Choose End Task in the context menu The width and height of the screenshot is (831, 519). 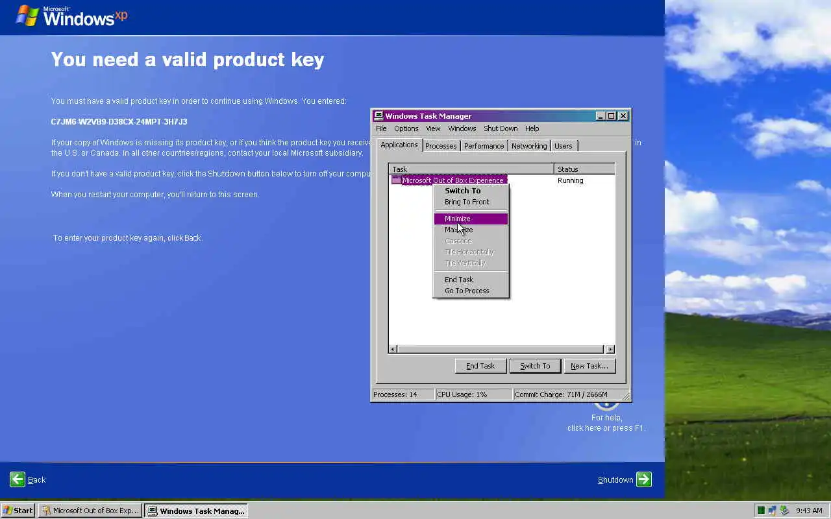(x=471, y=280)
